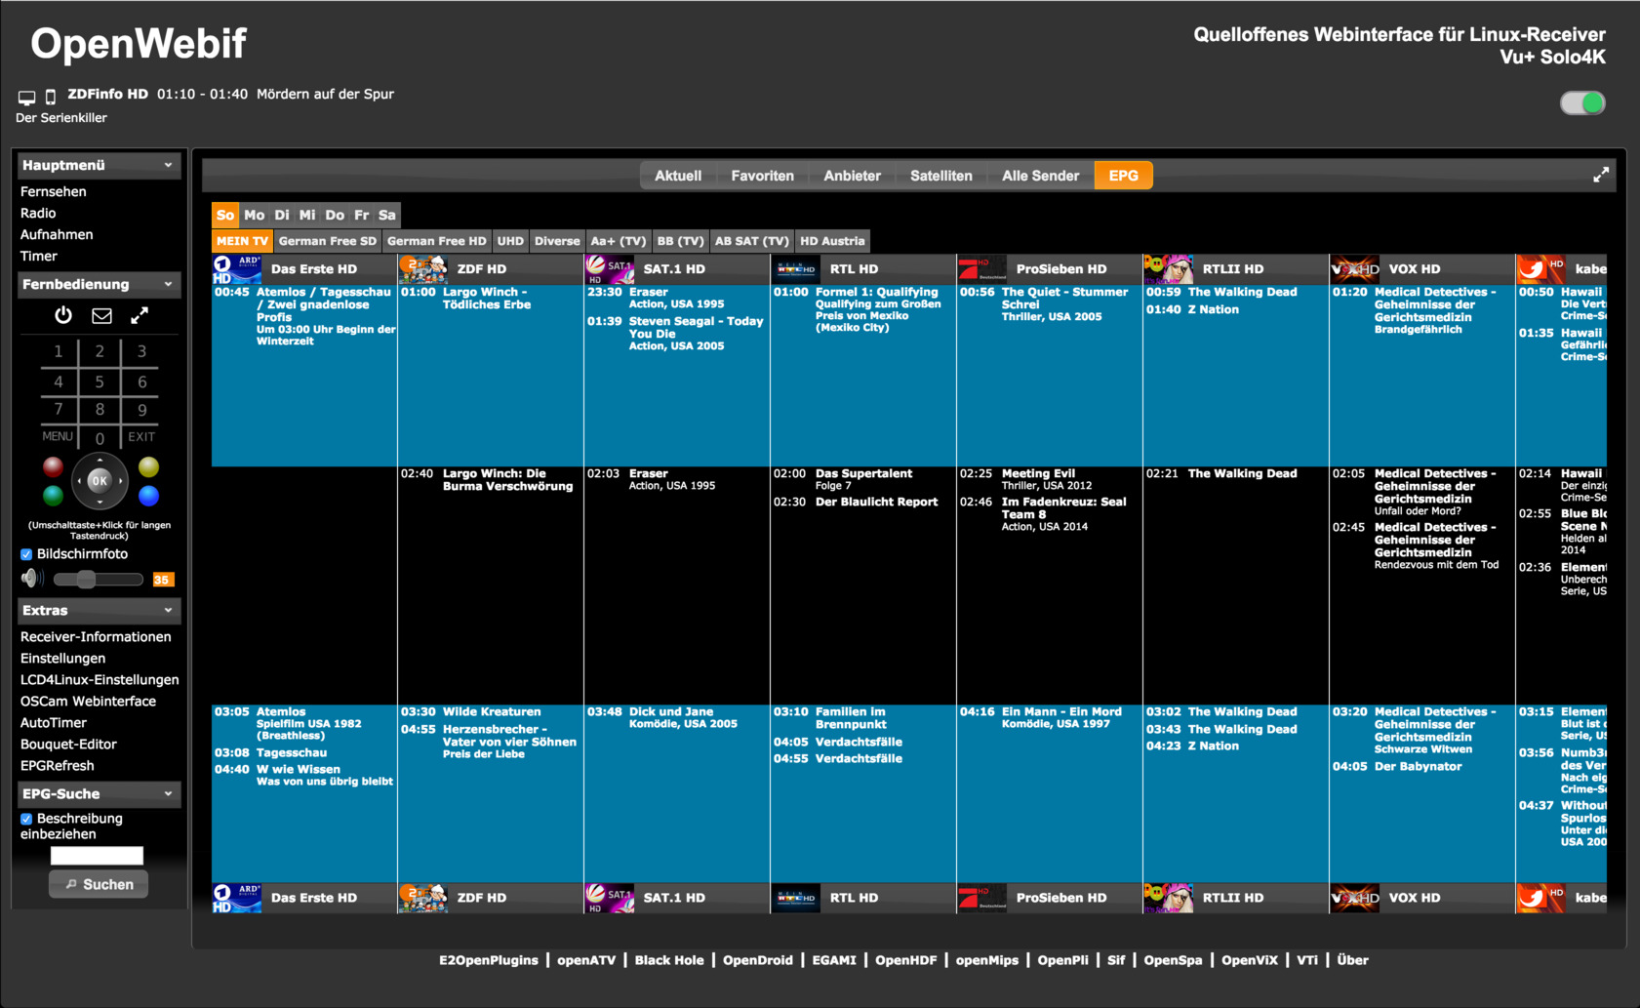Open fullscreen with top-right expand arrows icon
Viewport: 1640px width, 1008px height.
tap(1600, 176)
